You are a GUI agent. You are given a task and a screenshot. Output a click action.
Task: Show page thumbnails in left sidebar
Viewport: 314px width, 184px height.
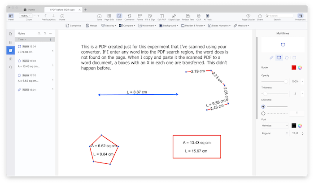coord(11,34)
